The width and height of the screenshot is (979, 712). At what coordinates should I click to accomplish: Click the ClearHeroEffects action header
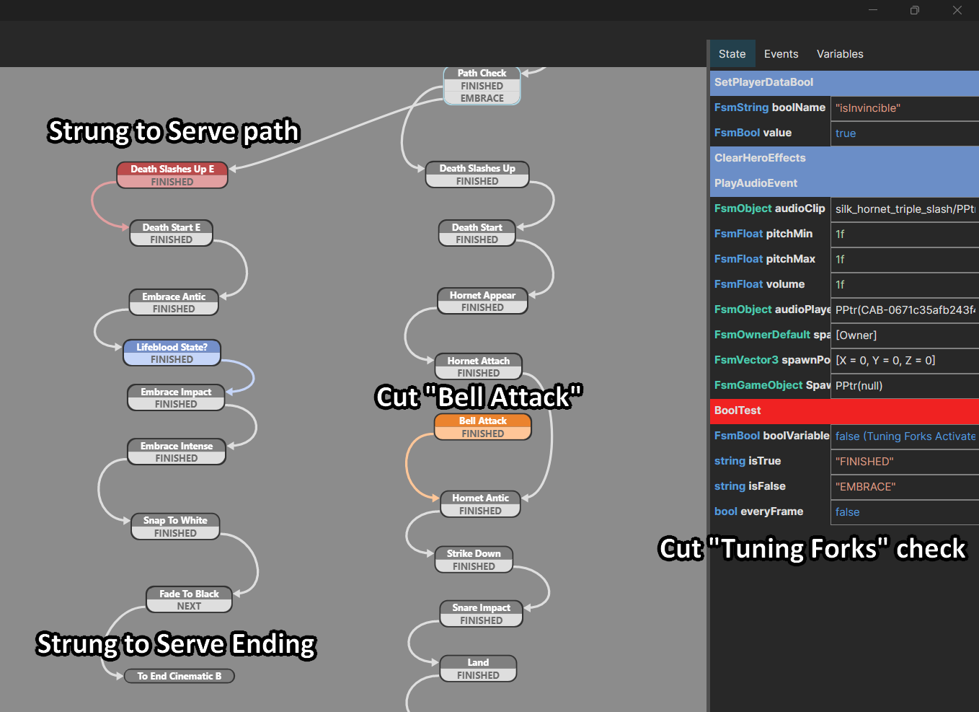[x=843, y=158]
